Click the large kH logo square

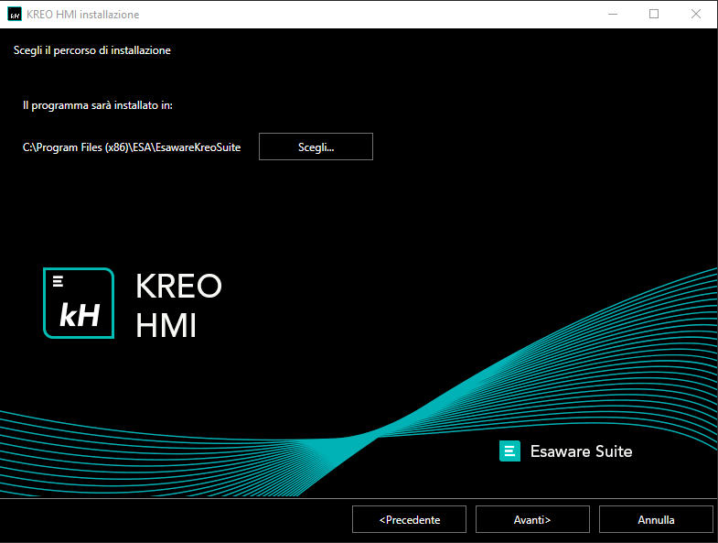(79, 303)
